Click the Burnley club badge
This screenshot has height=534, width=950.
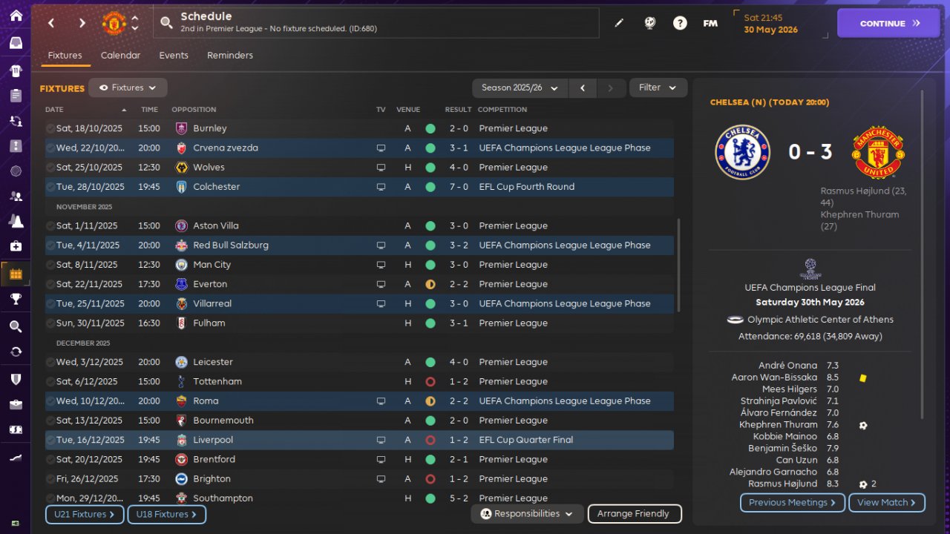[181, 128]
